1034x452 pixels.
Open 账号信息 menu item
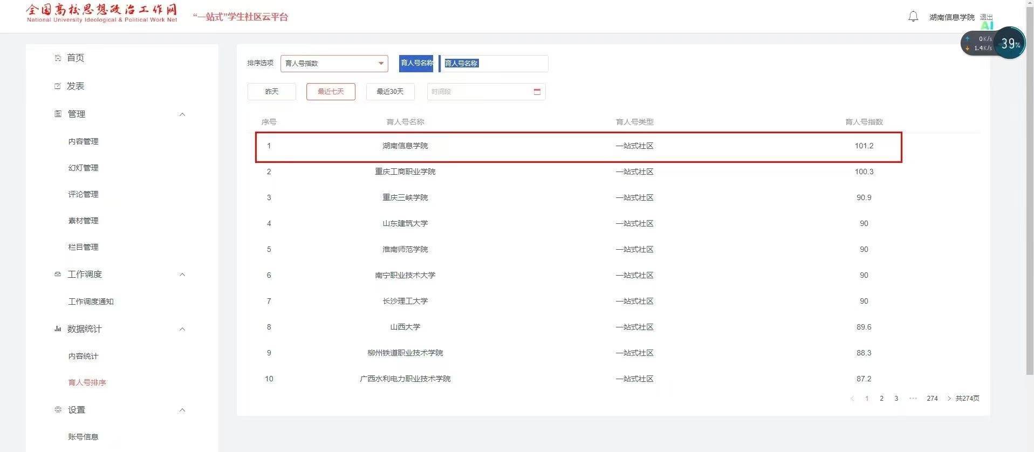(x=83, y=437)
